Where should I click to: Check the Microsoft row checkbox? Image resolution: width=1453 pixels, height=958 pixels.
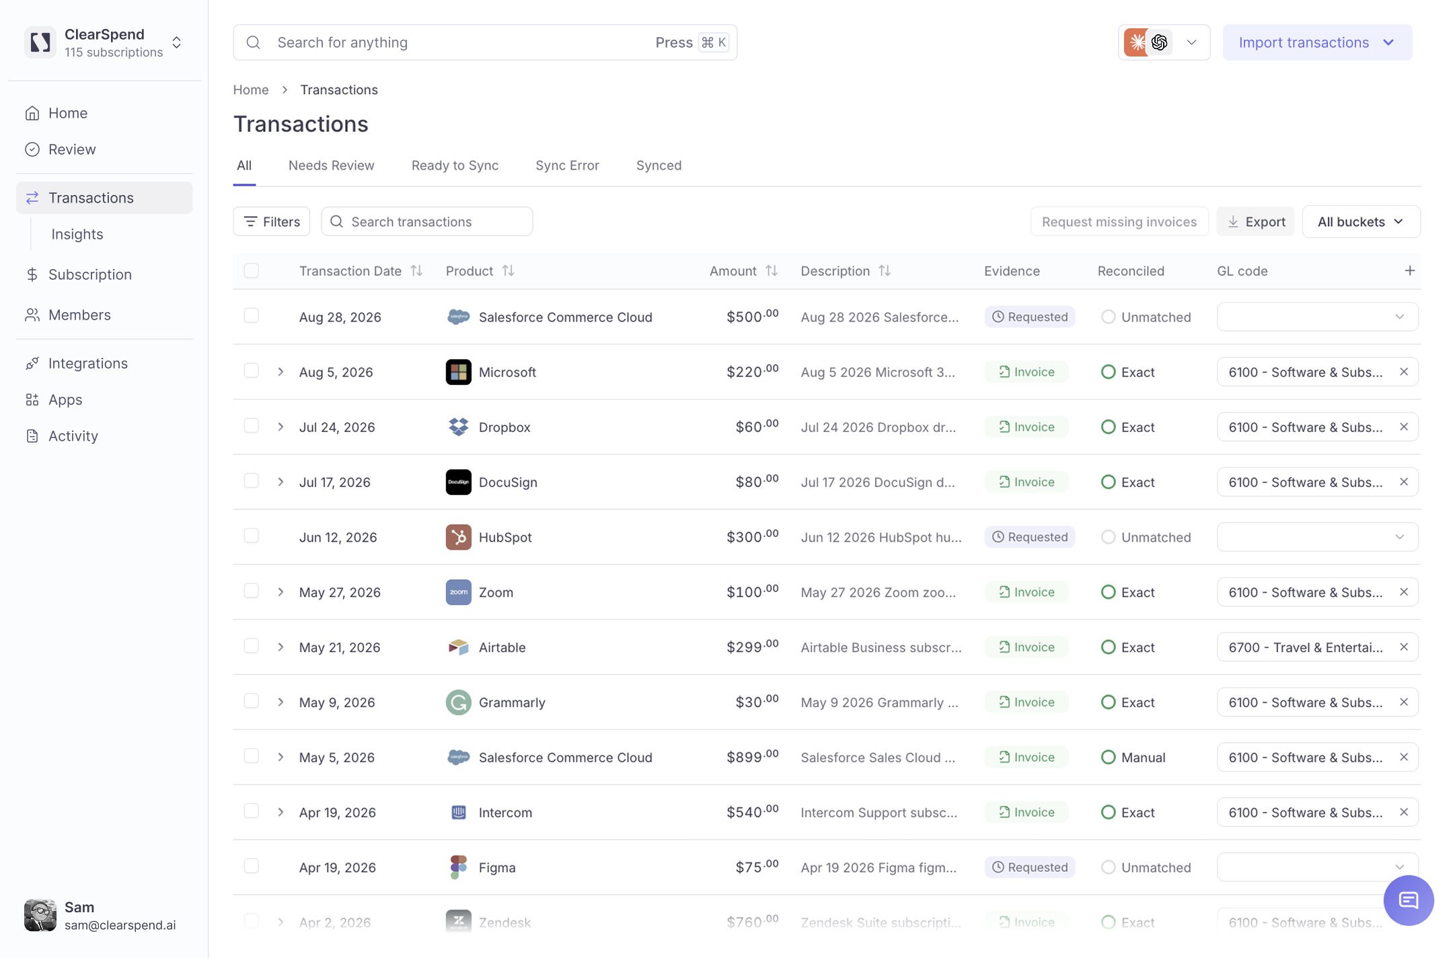coord(252,371)
